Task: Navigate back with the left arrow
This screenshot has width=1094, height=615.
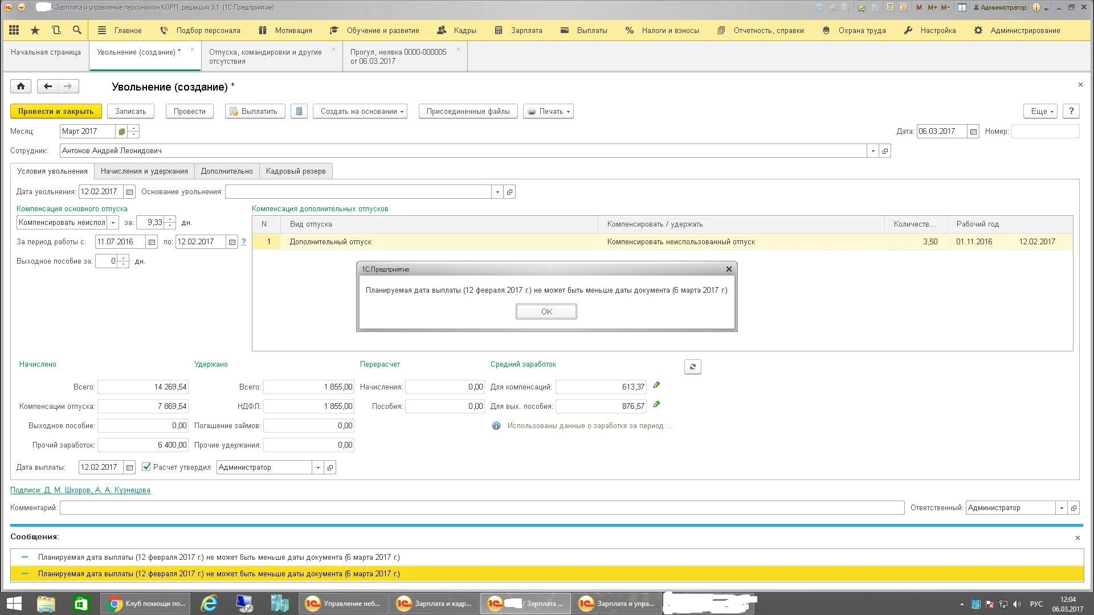Action: (48, 87)
